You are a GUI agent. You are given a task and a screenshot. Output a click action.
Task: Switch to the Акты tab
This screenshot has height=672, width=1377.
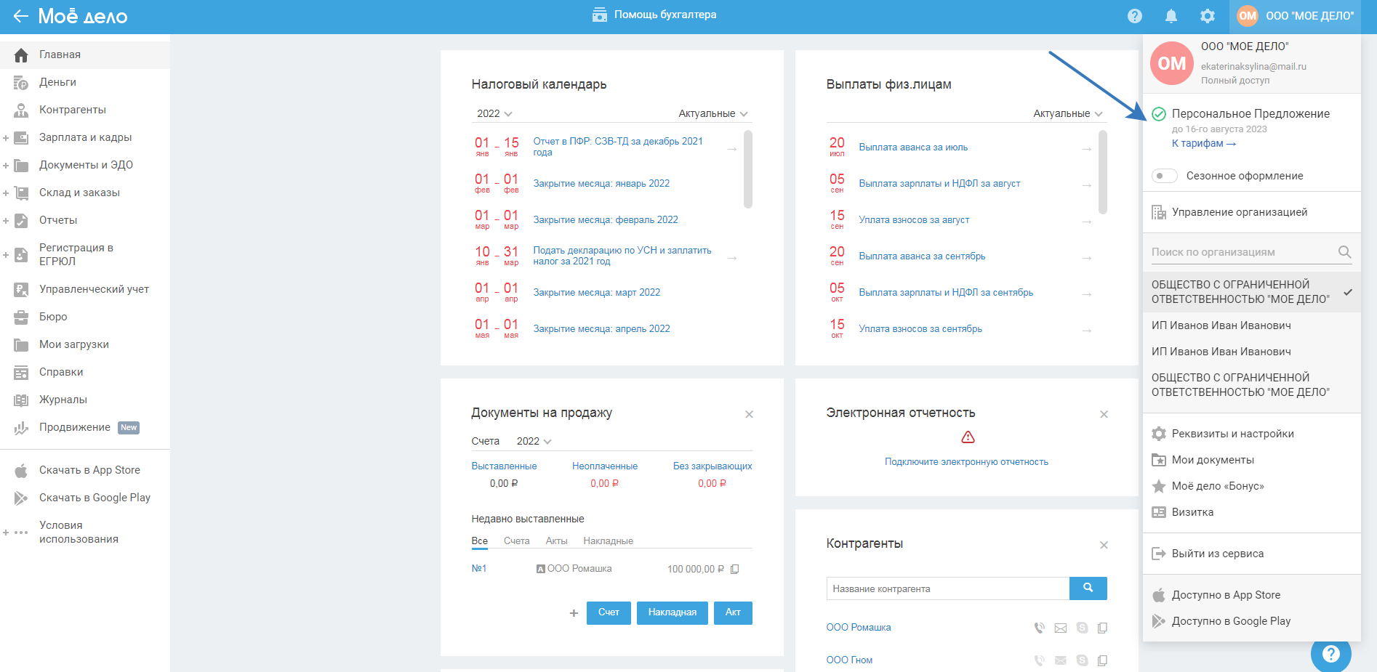pos(556,541)
